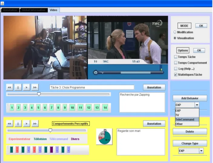This screenshot has height=163, width=213.
Task: Click the Add Behavior button
Action: 190,98
